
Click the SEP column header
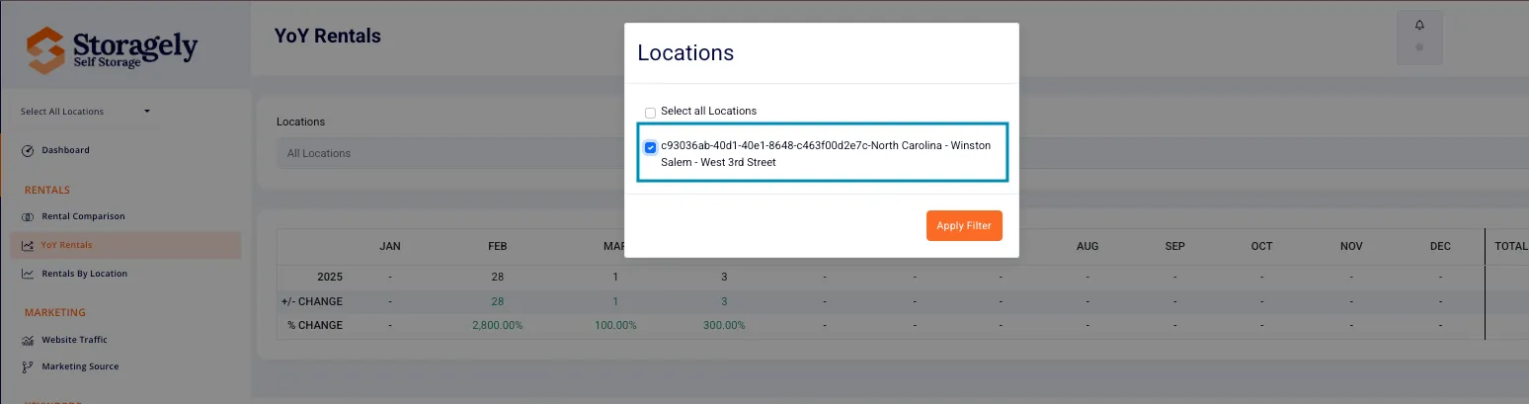point(1175,246)
